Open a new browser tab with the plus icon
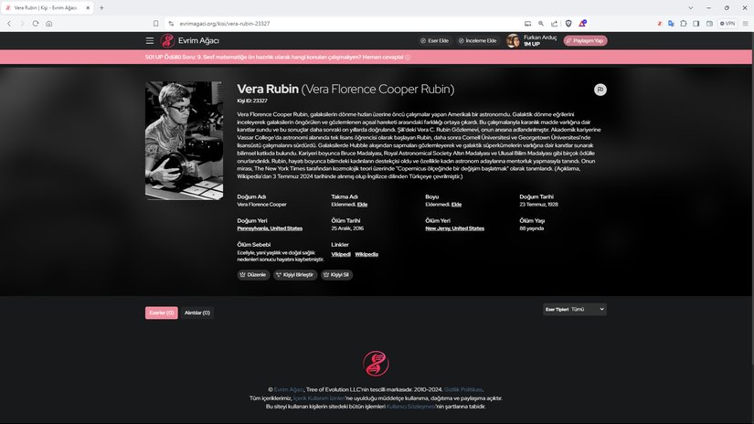754x424 pixels. point(101,7)
